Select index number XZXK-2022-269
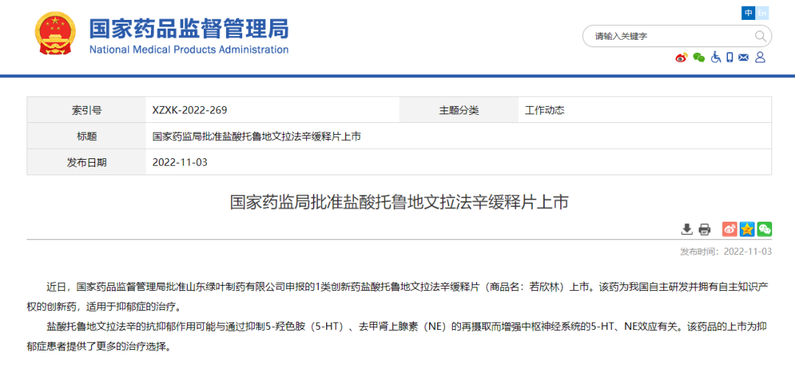This screenshot has height=377, width=795. pyautogui.click(x=190, y=110)
